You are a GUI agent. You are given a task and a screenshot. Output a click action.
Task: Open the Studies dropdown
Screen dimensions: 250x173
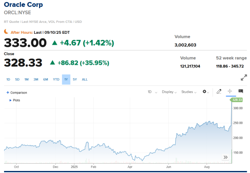(189, 92)
